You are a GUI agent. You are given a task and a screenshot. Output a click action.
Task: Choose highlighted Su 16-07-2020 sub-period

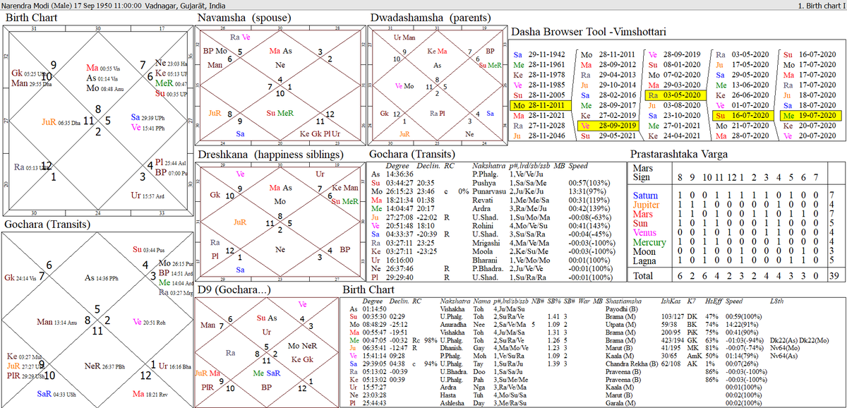click(x=743, y=115)
